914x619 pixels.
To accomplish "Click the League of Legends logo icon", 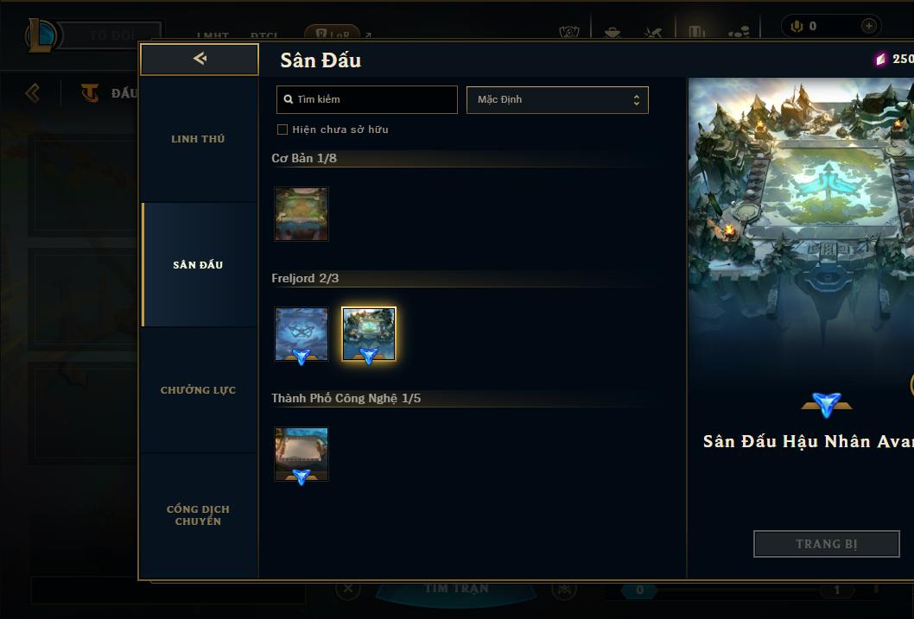I will pos(41,35).
